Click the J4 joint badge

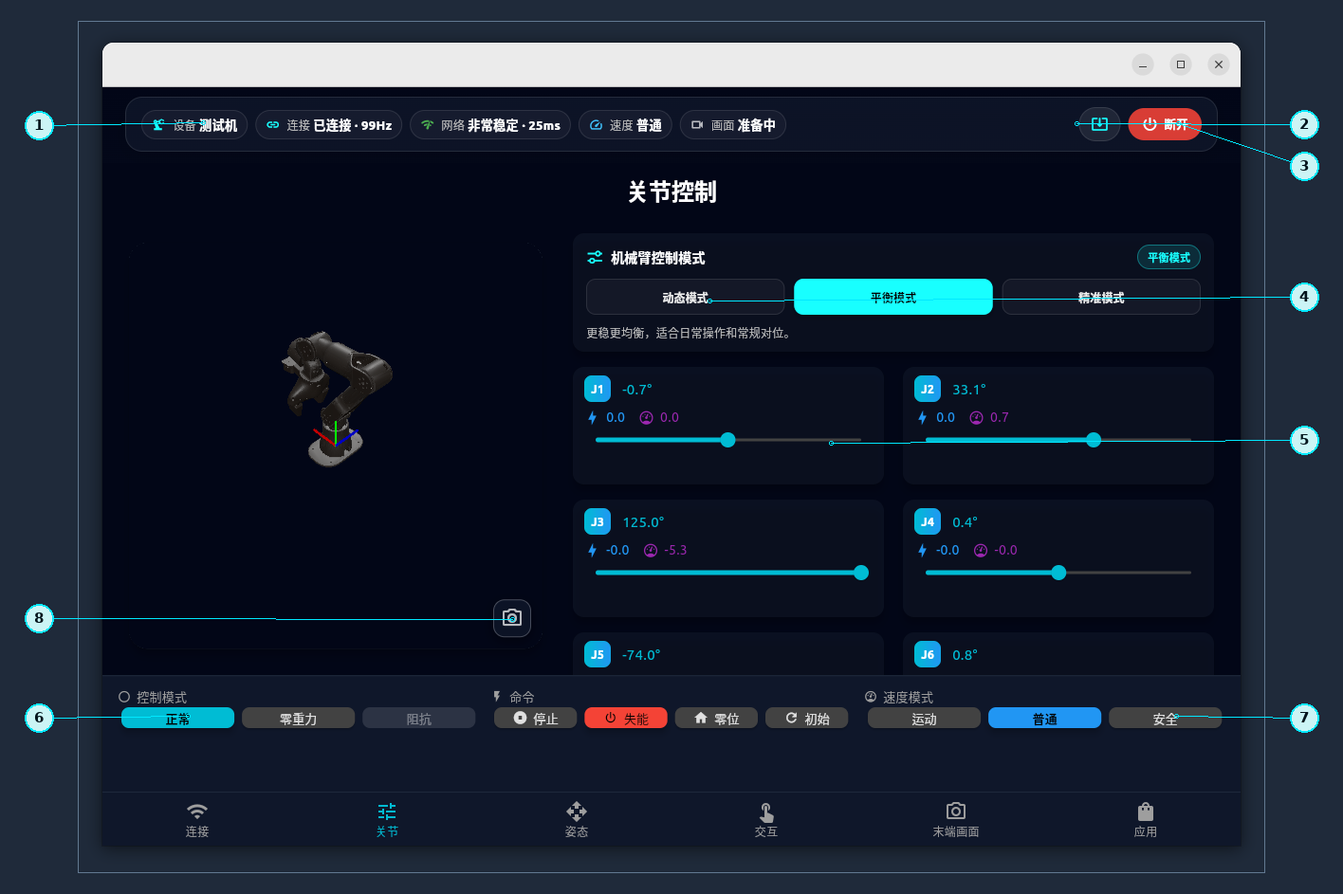click(x=928, y=521)
